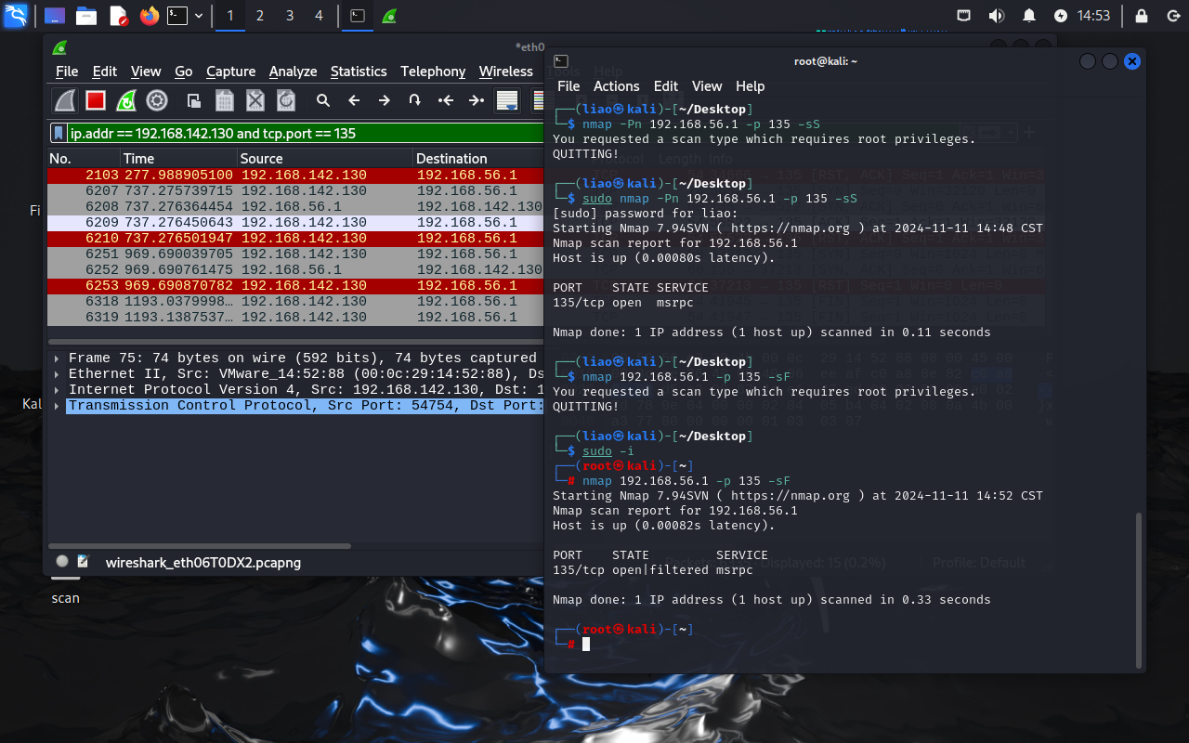Open the expert information circle in status bar
Image resolution: width=1189 pixels, height=743 pixels.
[62, 561]
